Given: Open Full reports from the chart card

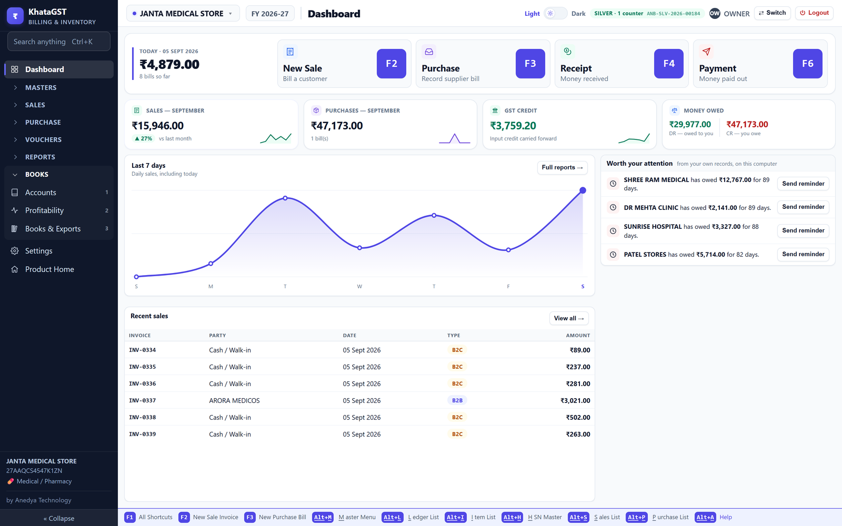Looking at the screenshot, I should [562, 168].
